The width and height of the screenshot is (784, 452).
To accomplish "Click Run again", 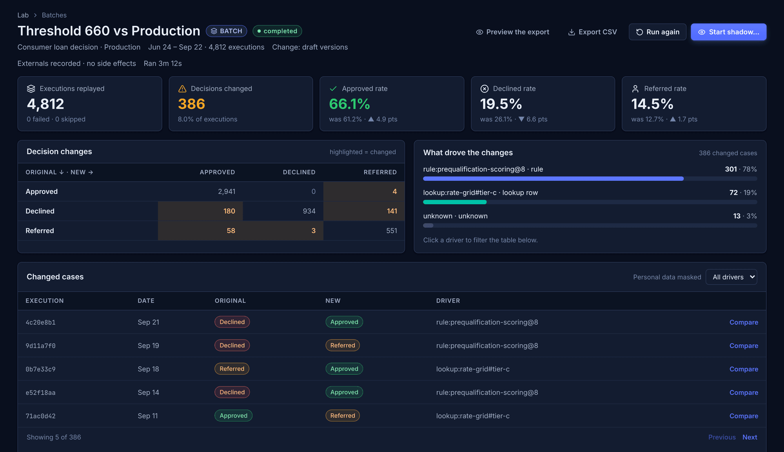I will [657, 32].
